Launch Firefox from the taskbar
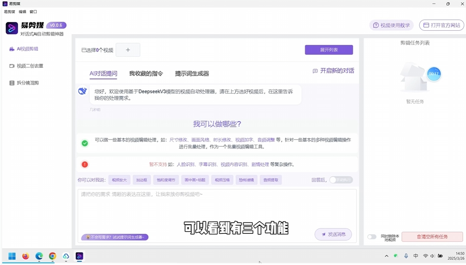Viewport: 466px width, 265px height. (x=26, y=256)
